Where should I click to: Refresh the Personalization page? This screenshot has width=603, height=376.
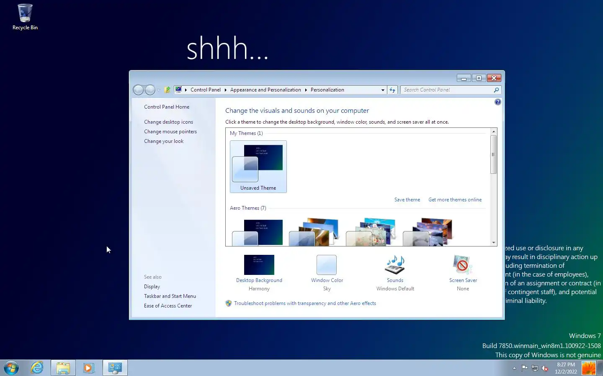point(392,90)
